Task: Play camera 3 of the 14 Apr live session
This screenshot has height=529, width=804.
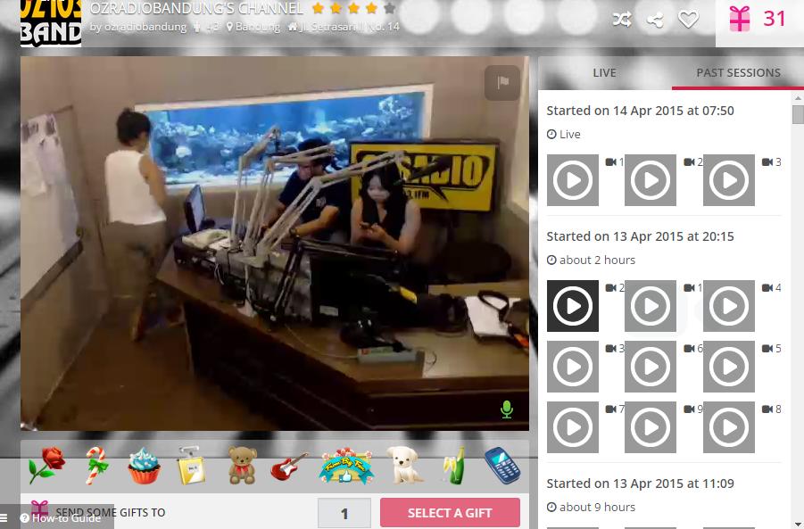Action: pyautogui.click(x=729, y=180)
